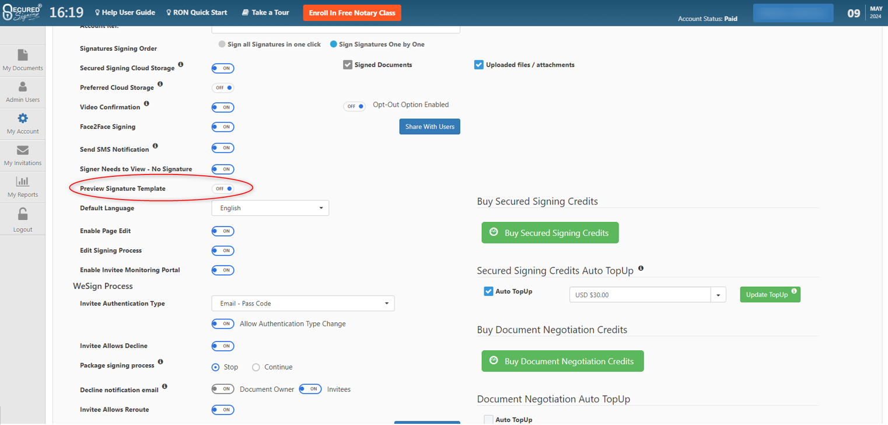Image resolution: width=888 pixels, height=425 pixels.
Task: Open the Default Language dropdown
Action: point(270,208)
